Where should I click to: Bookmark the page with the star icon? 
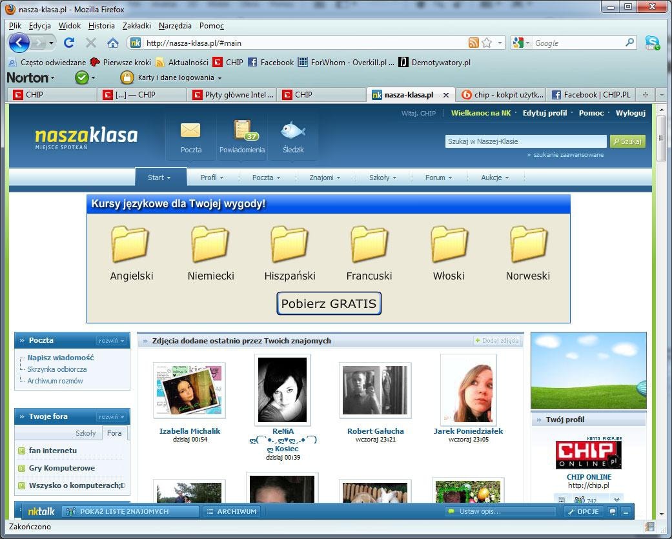click(487, 43)
